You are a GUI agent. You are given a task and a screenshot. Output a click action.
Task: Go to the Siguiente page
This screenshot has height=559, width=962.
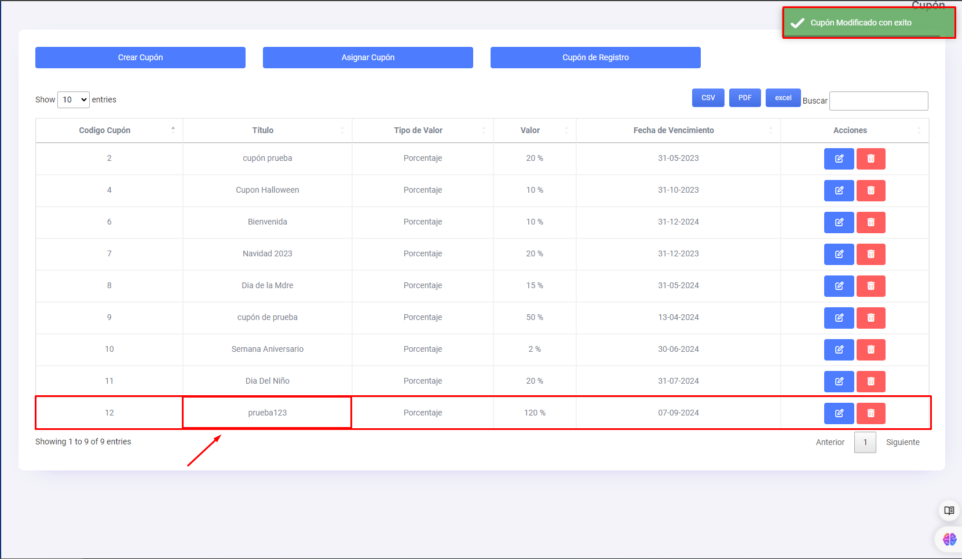(x=902, y=442)
